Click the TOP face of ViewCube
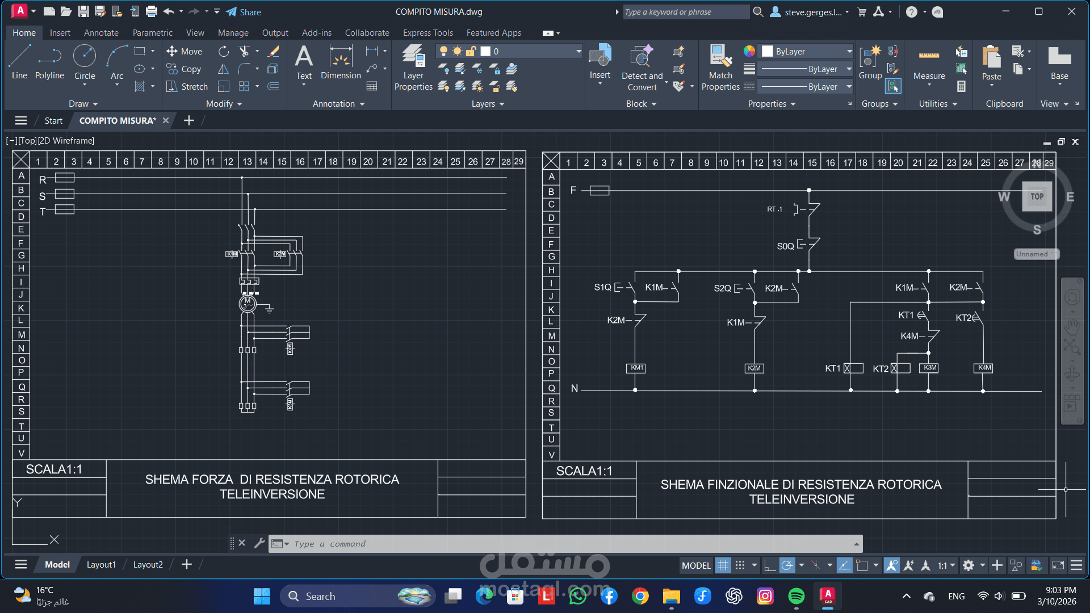 pos(1037,196)
